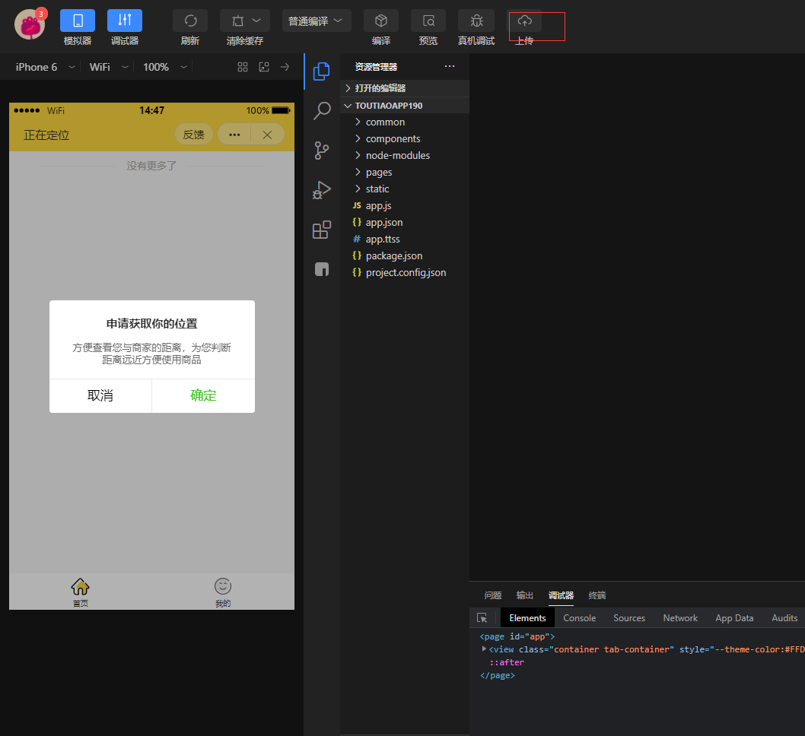Open the 普通编译 compile mode dropdown
This screenshot has height=736, width=805.
(x=317, y=21)
